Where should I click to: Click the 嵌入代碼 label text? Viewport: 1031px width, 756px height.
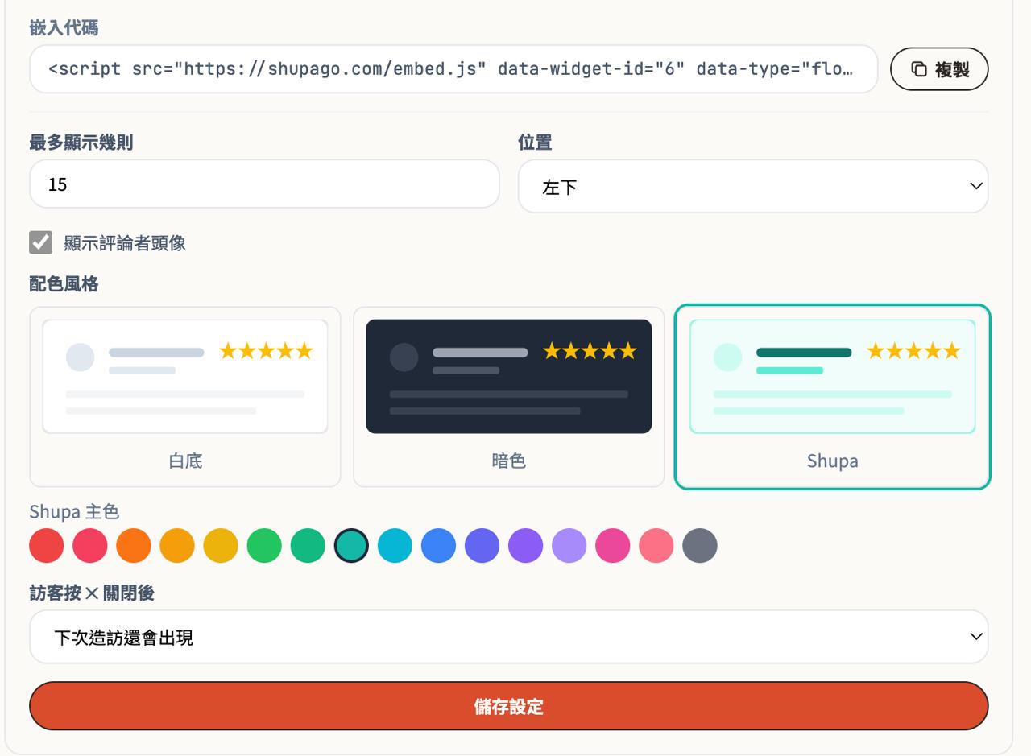[x=64, y=27]
